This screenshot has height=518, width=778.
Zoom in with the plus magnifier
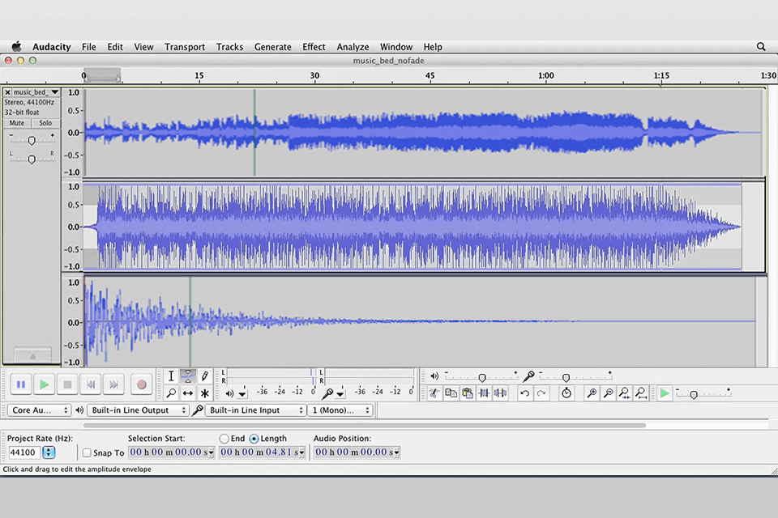click(x=592, y=393)
